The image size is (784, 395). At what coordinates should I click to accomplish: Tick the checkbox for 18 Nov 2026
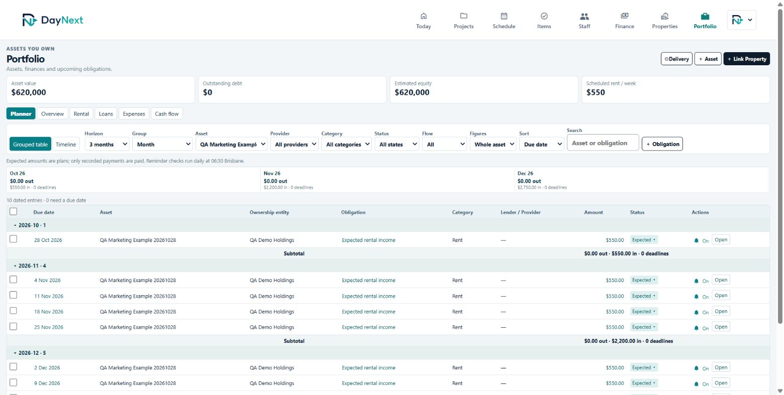[x=13, y=310]
